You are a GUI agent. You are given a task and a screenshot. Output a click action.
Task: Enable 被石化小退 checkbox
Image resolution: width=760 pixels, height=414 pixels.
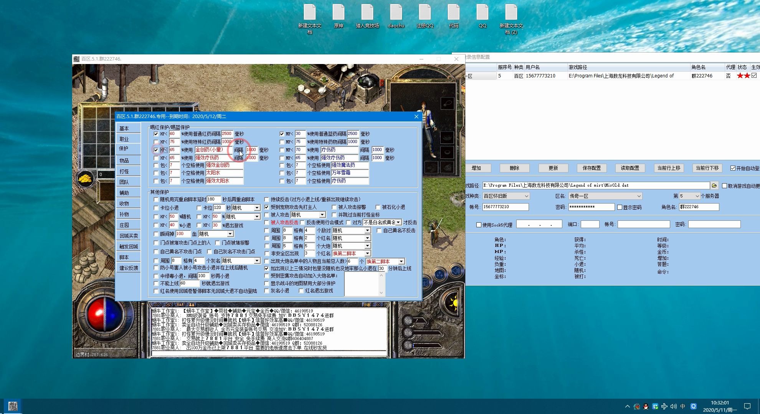click(x=378, y=207)
